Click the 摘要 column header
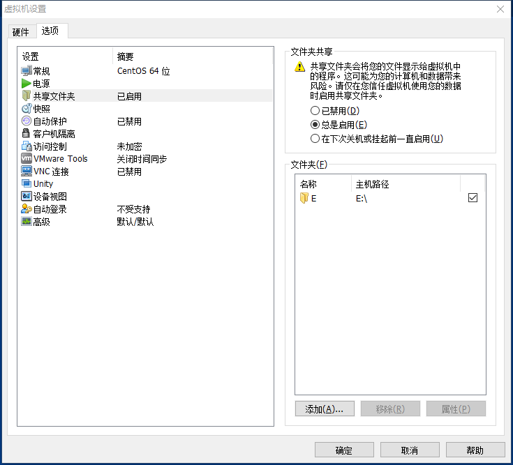The height and width of the screenshot is (465, 513). [193, 56]
